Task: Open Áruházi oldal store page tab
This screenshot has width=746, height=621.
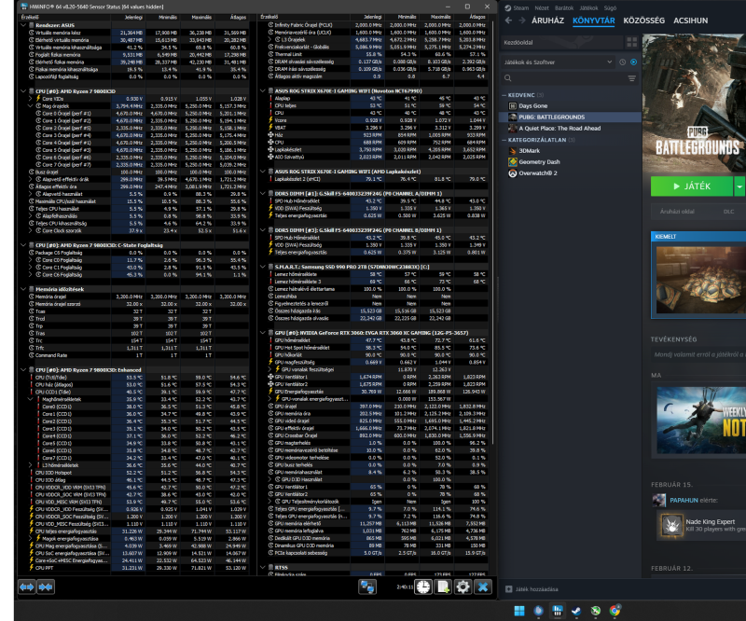Action: point(677,212)
